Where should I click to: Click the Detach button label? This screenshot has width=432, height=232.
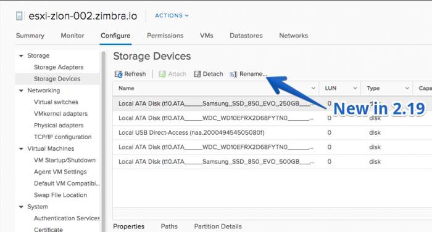tap(213, 74)
